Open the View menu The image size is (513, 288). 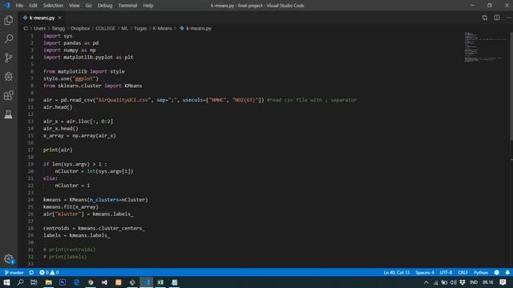click(x=75, y=6)
